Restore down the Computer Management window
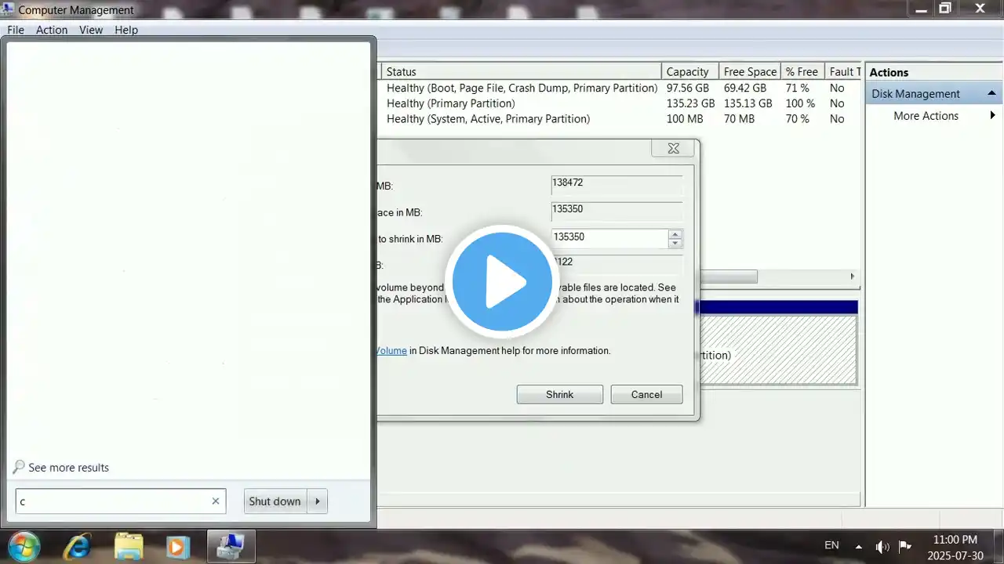 point(946,9)
